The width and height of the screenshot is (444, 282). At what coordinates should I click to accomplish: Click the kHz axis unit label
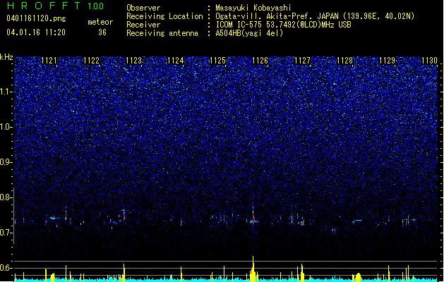click(x=6, y=57)
